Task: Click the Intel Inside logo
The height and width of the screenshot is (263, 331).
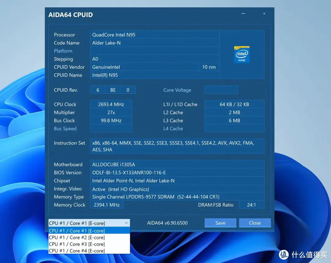Action: click(242, 54)
